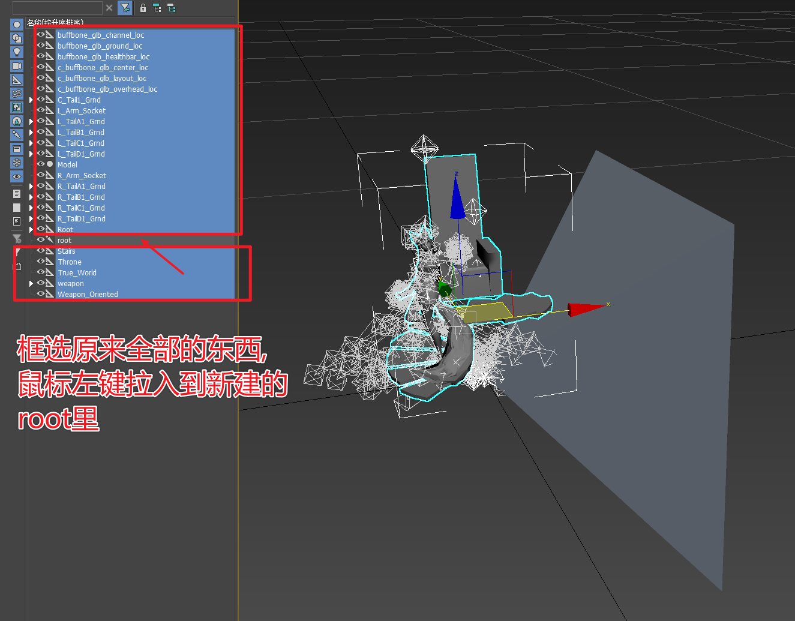Toggle the geometry display filter icon

coord(17,25)
